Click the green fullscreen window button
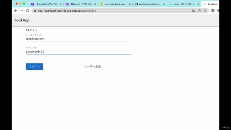Screen dimensions: 231x130 (x=24, y=4)
